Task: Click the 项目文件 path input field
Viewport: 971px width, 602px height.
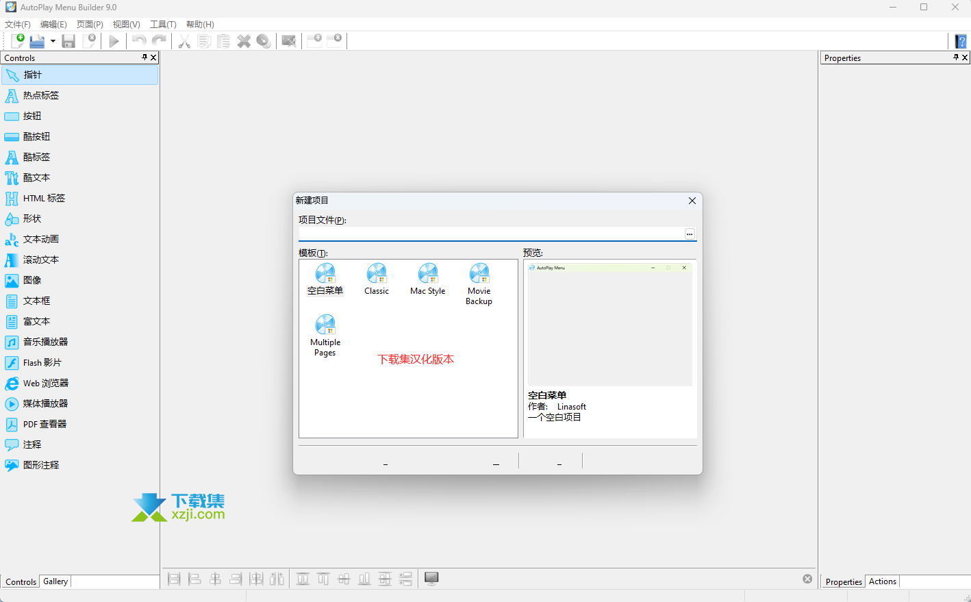Action: click(491, 234)
